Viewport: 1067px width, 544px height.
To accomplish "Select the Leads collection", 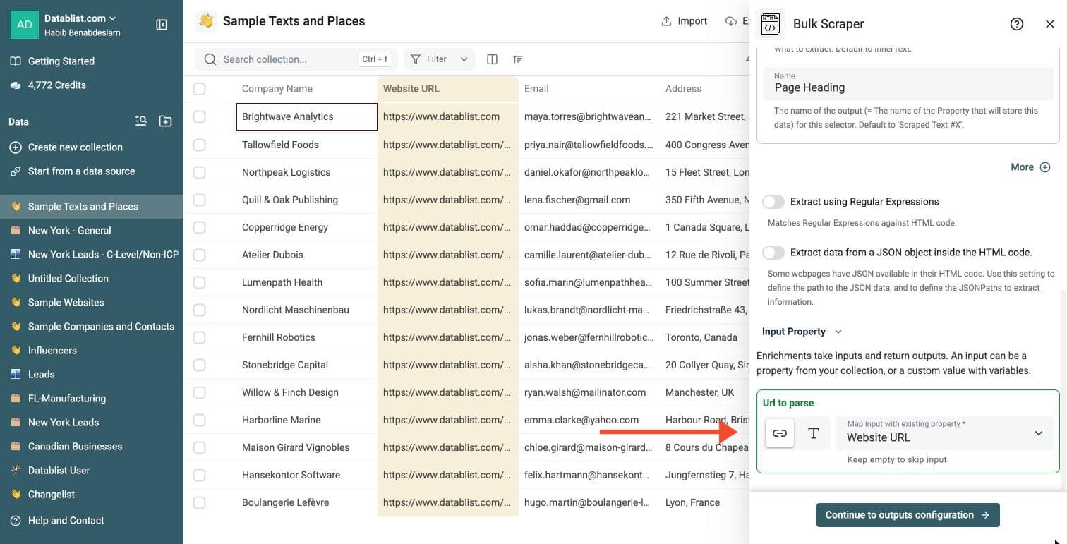I will tap(92, 375).
